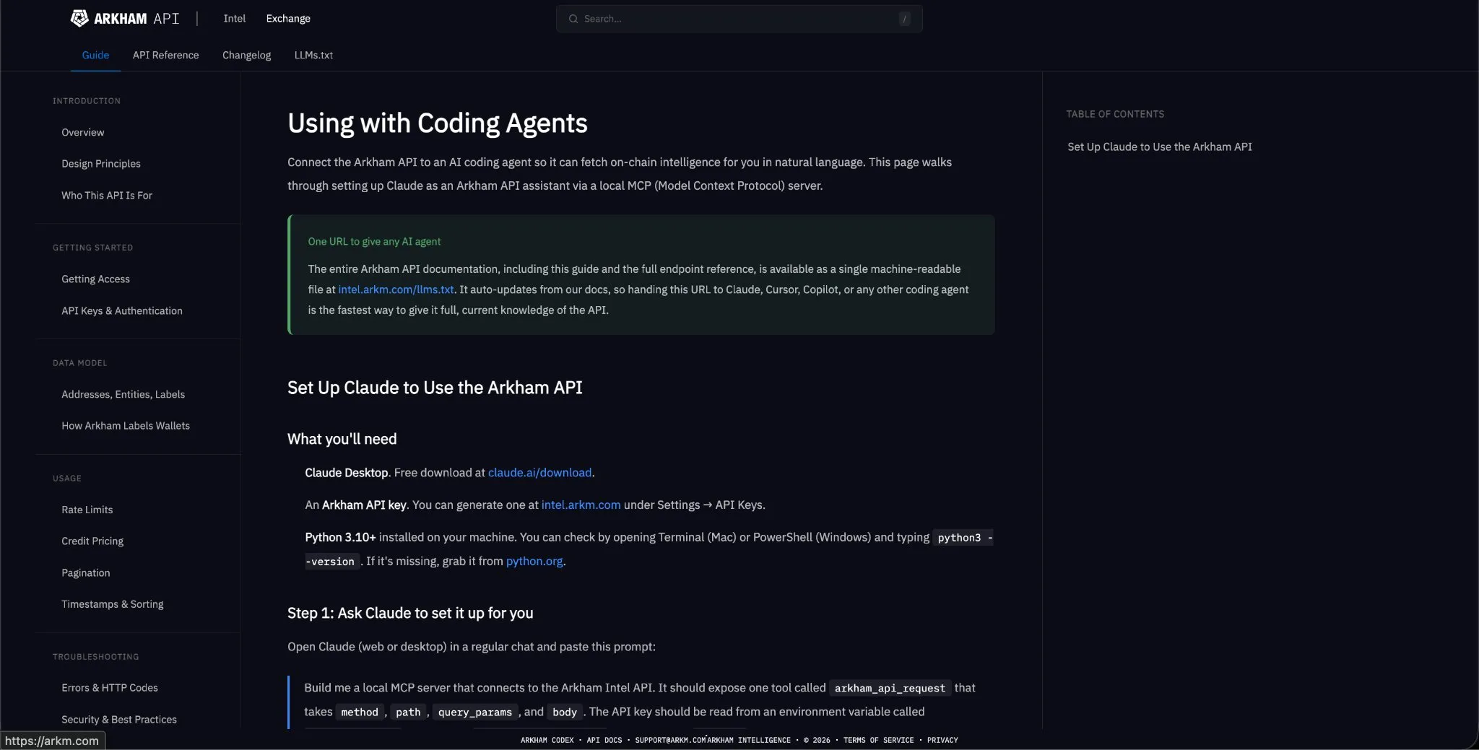This screenshot has width=1479, height=750.
Task: Follow the intel.arkm.com link for API keys
Action: click(581, 505)
